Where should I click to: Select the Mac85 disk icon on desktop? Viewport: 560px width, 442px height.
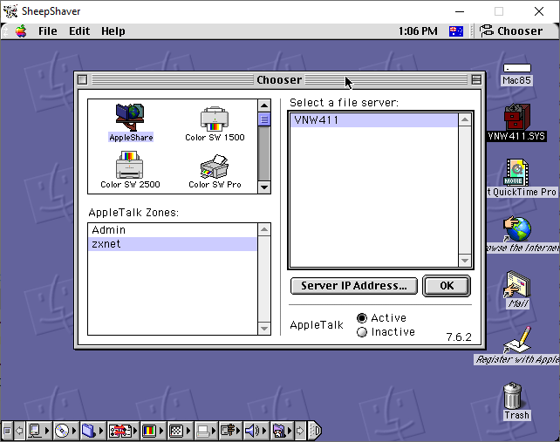[x=516, y=74]
